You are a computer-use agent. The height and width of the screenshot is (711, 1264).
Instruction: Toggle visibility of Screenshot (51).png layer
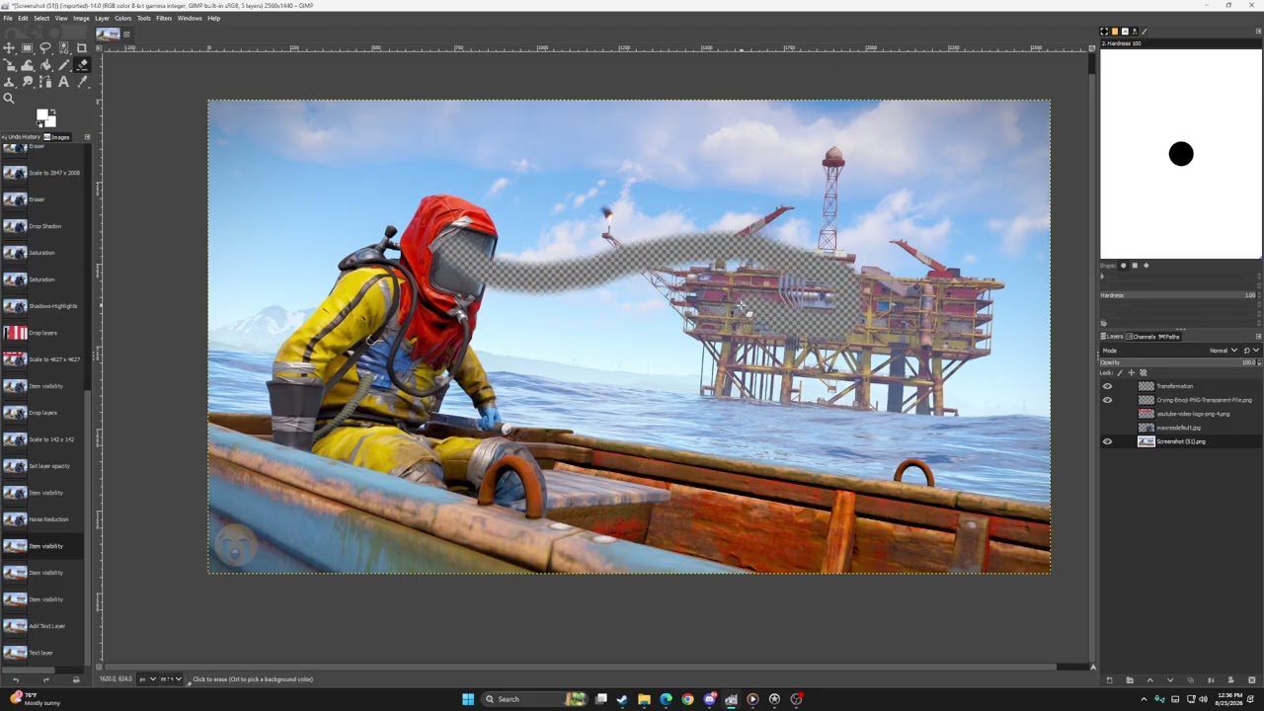tap(1107, 441)
